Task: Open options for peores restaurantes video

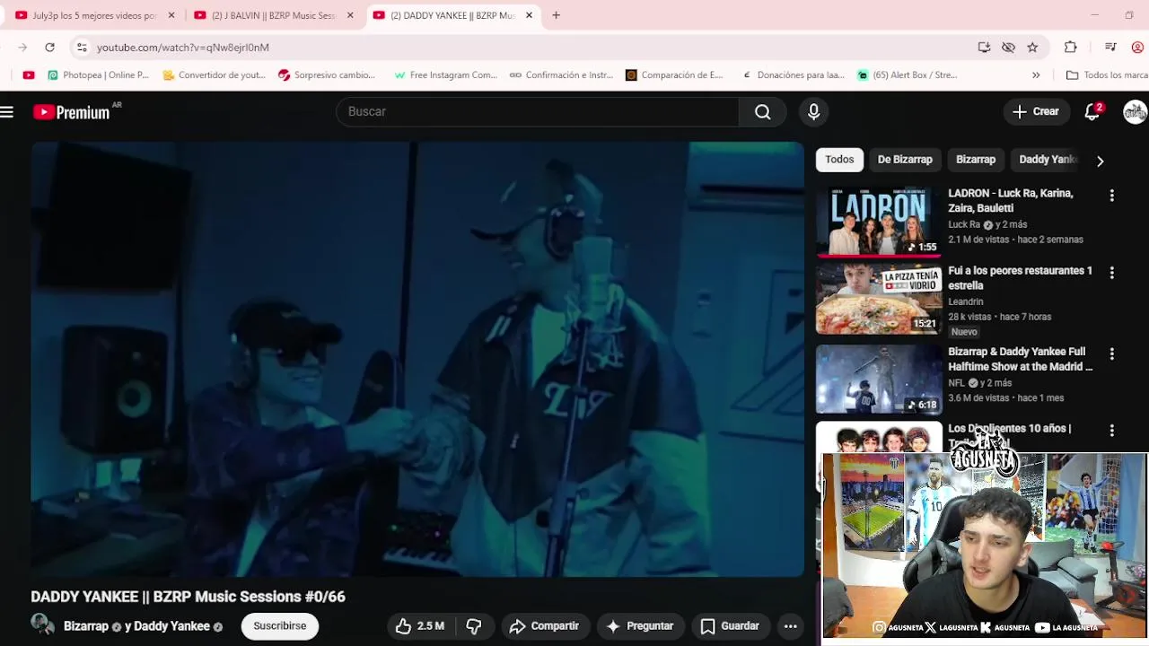Action: 1111,273
